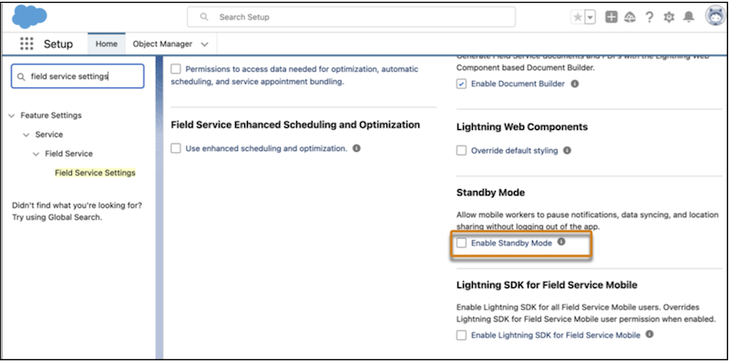Open the App Launcher dots grid
Viewport: 729px width, 361px height.
(x=27, y=44)
